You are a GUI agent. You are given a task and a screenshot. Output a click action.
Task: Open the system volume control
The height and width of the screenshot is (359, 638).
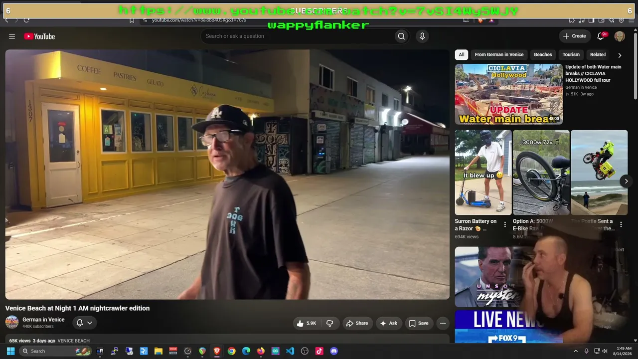[x=605, y=351]
